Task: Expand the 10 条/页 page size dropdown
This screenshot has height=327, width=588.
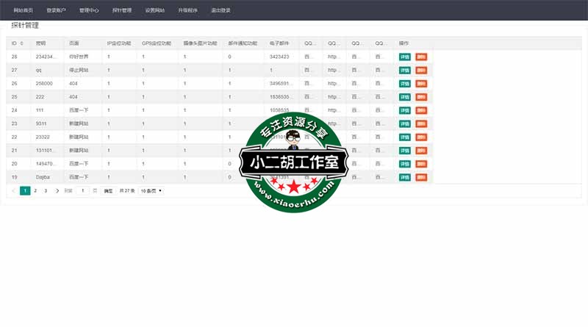Action: point(151,191)
